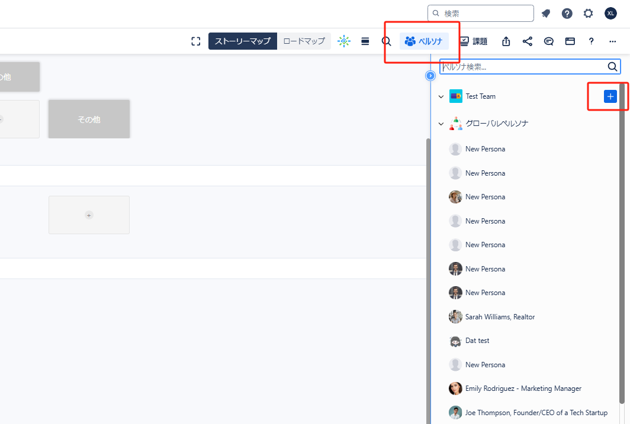Add a new persona to Test Team

[x=610, y=96]
